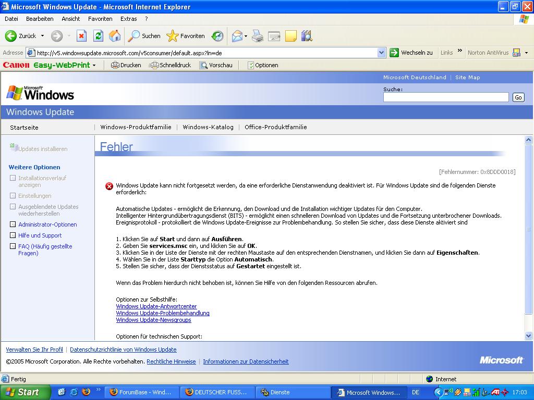Open the Extras menu

[128, 19]
